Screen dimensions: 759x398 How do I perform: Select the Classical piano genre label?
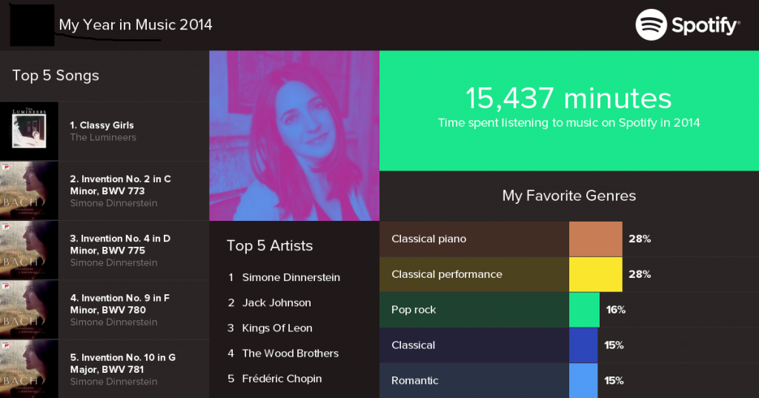coord(429,239)
